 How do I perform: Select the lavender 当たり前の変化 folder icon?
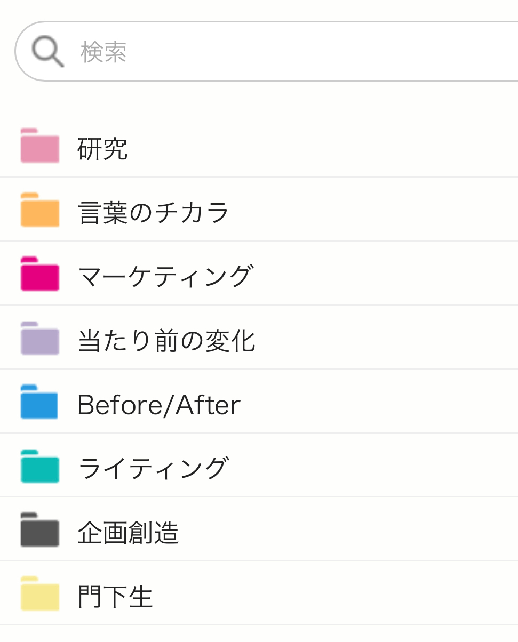click(40, 338)
